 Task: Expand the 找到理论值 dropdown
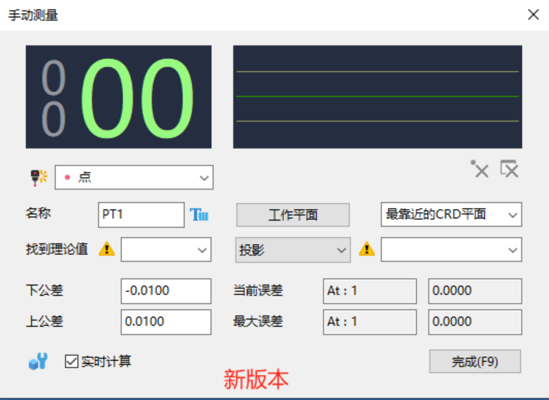click(x=166, y=249)
